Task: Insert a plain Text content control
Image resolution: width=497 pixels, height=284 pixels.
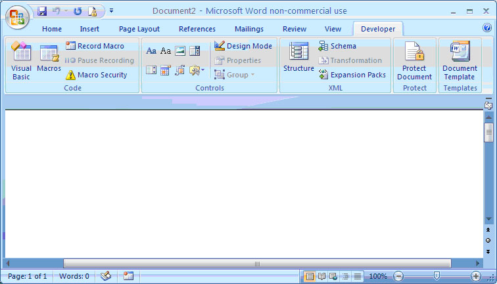Action: [166, 51]
